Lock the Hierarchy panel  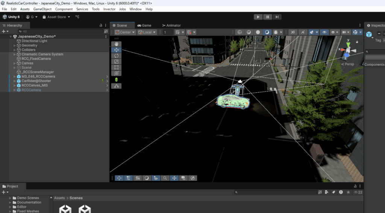pos(101,25)
